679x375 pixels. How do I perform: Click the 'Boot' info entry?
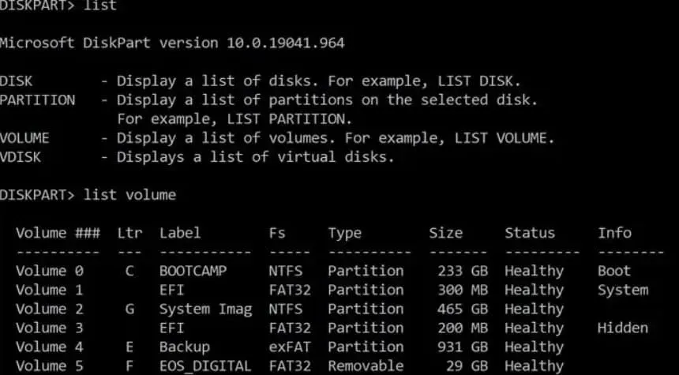click(614, 271)
